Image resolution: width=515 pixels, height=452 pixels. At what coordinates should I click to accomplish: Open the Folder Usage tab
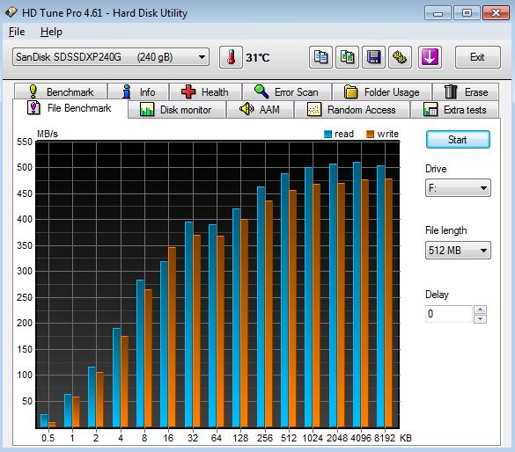point(382,91)
